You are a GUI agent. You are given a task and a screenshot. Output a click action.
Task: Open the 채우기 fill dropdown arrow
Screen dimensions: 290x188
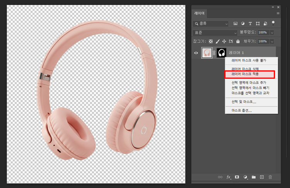[x=272, y=41]
